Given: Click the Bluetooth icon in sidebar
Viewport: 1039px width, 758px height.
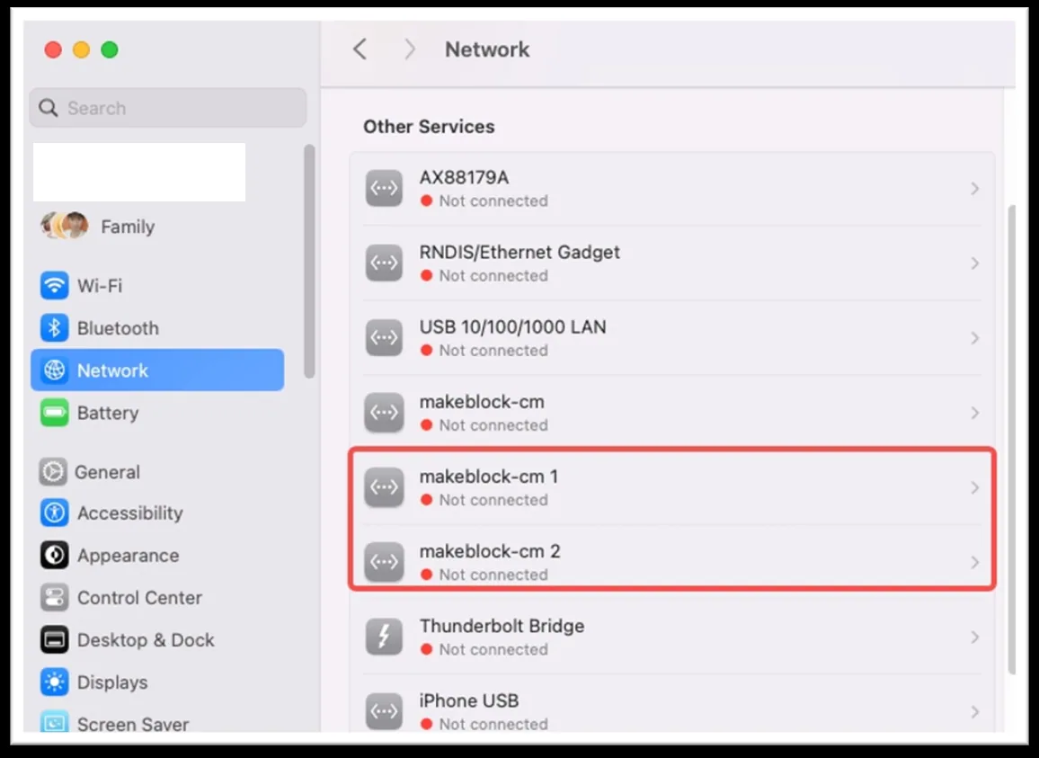Looking at the screenshot, I should [x=54, y=328].
